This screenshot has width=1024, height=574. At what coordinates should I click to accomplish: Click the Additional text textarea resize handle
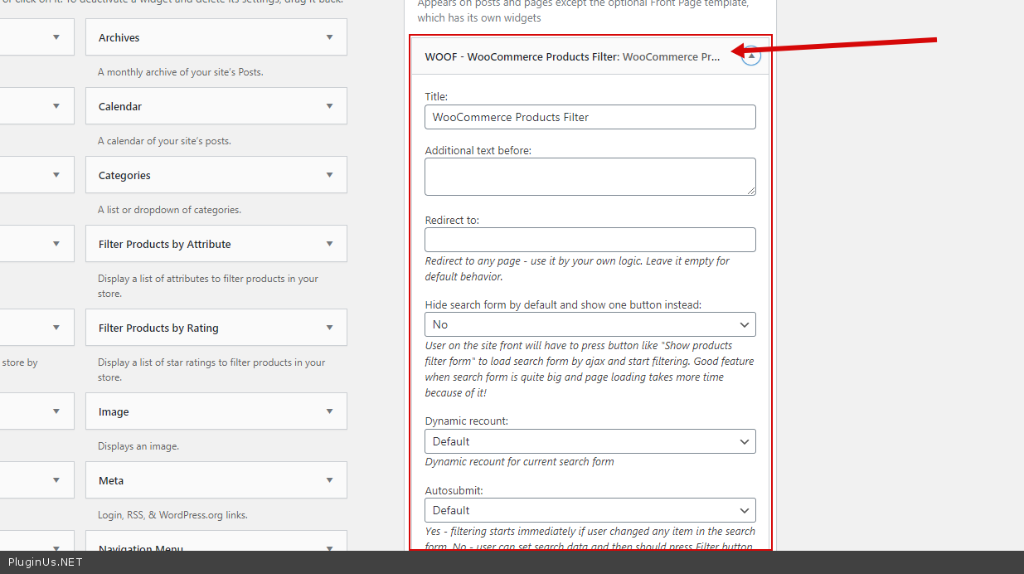[x=751, y=191]
